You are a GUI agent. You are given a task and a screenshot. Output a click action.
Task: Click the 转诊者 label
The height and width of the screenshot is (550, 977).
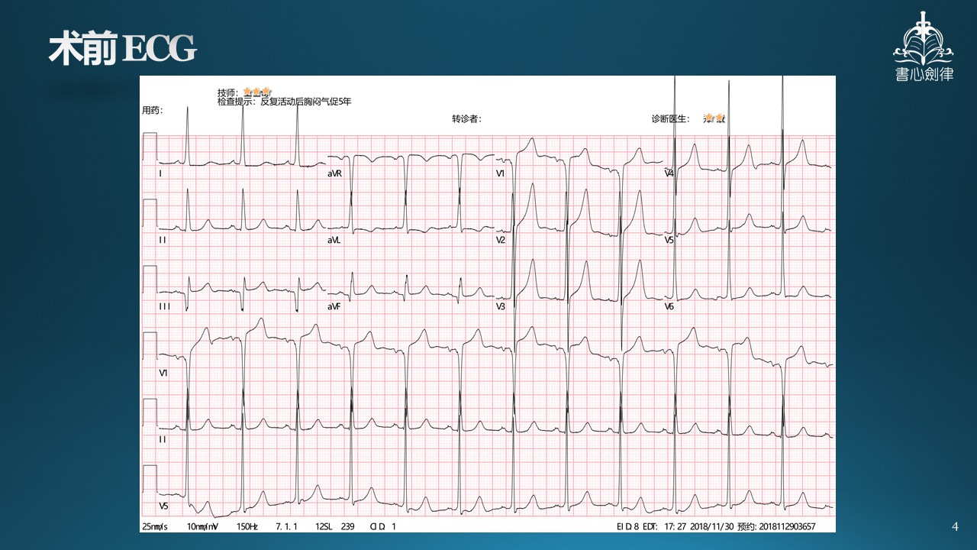click(466, 118)
